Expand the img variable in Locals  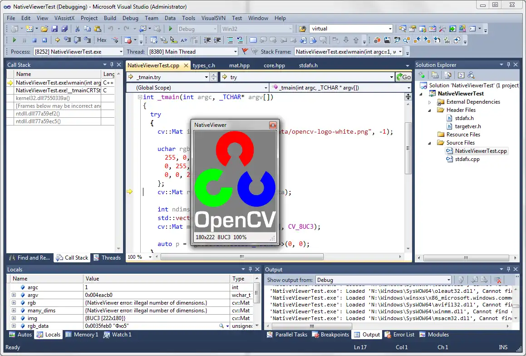click(x=14, y=318)
